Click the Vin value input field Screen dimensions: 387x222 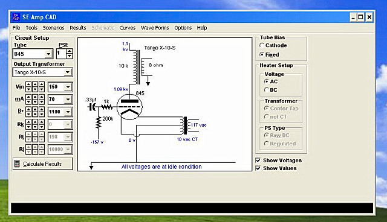(56, 87)
